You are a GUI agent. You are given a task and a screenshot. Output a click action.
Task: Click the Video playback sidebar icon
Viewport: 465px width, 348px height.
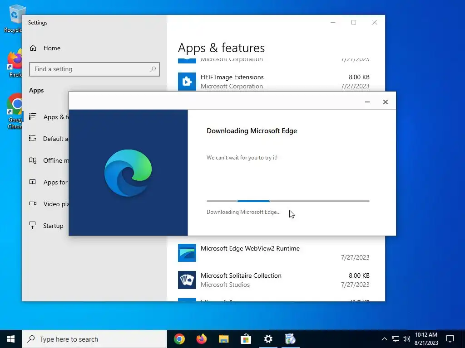tap(33, 203)
